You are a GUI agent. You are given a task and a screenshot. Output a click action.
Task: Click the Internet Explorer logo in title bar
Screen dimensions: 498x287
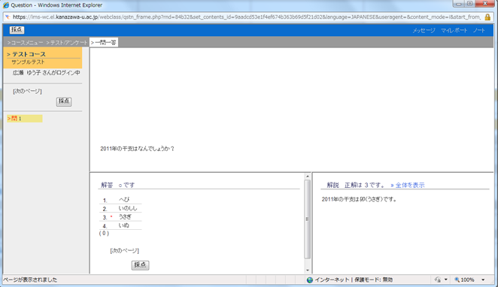6,5
